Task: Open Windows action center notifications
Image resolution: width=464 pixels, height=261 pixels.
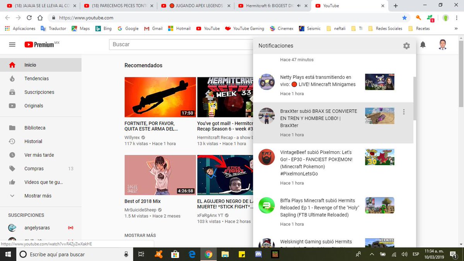Action: click(x=452, y=254)
